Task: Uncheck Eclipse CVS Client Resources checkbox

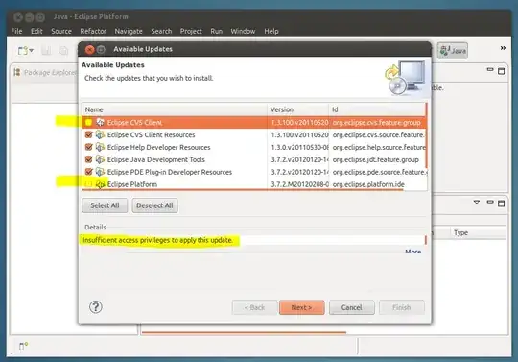Action: click(88, 134)
